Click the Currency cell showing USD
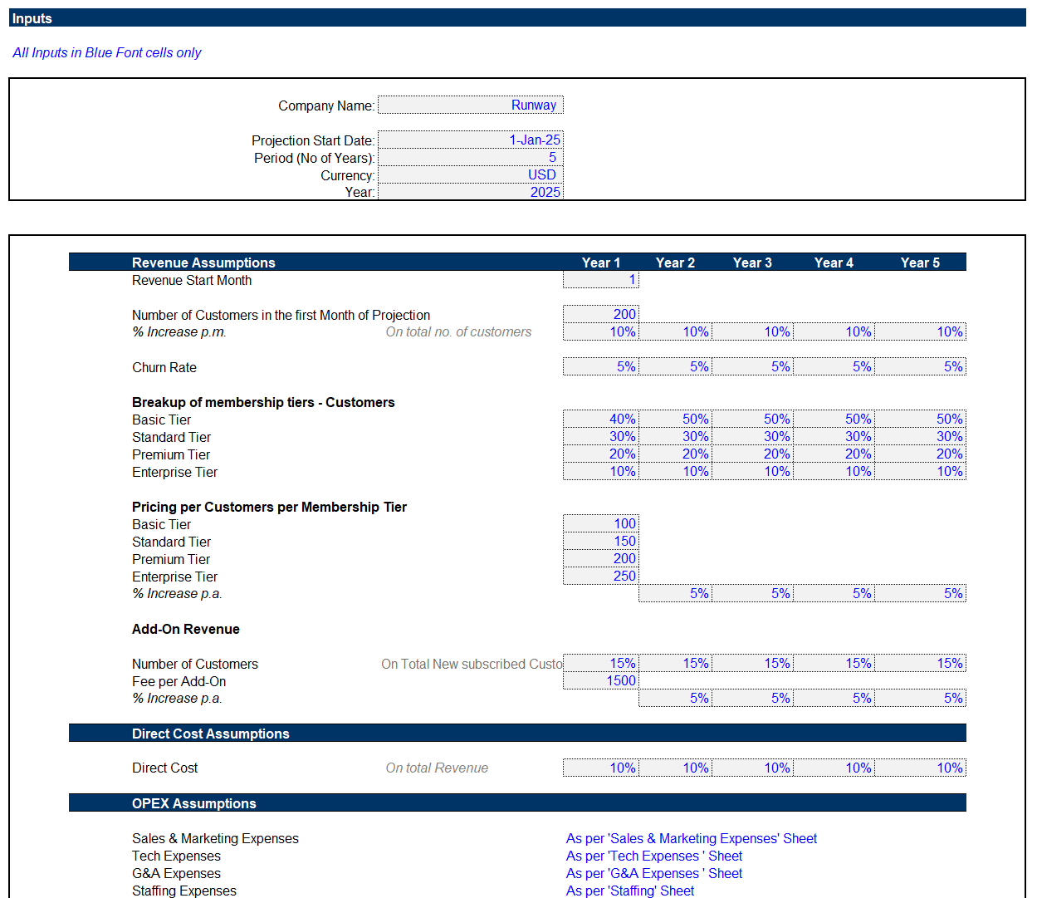 tap(470, 174)
